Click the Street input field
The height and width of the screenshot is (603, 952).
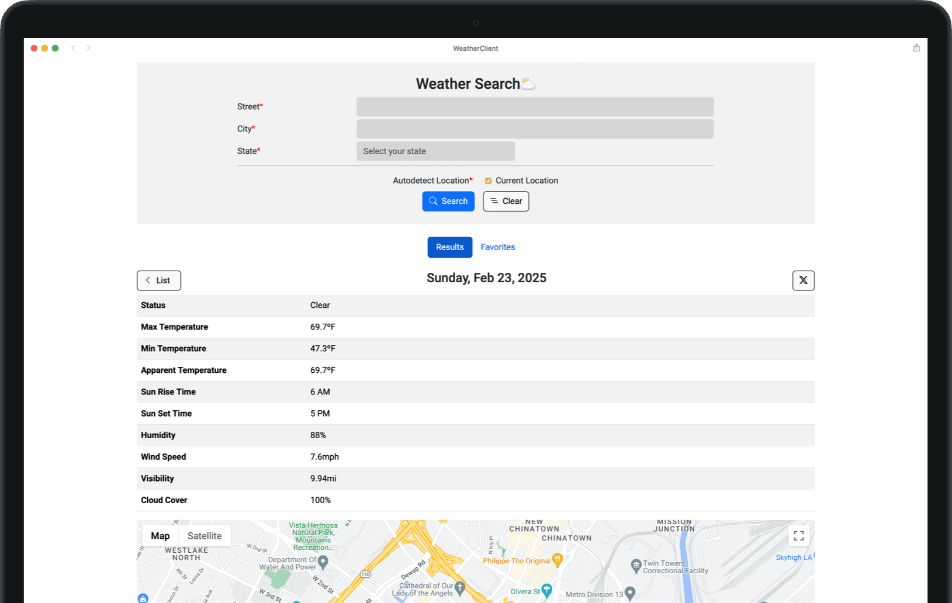coord(534,106)
